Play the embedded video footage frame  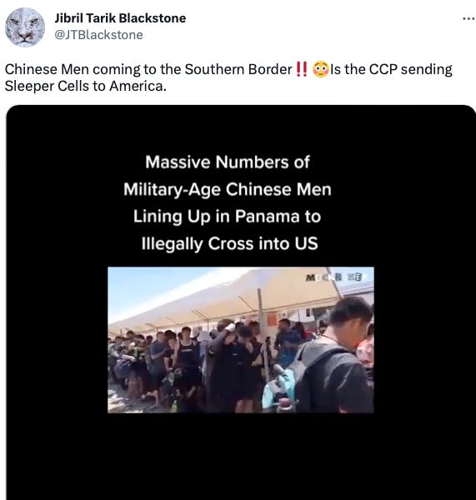[241, 340]
